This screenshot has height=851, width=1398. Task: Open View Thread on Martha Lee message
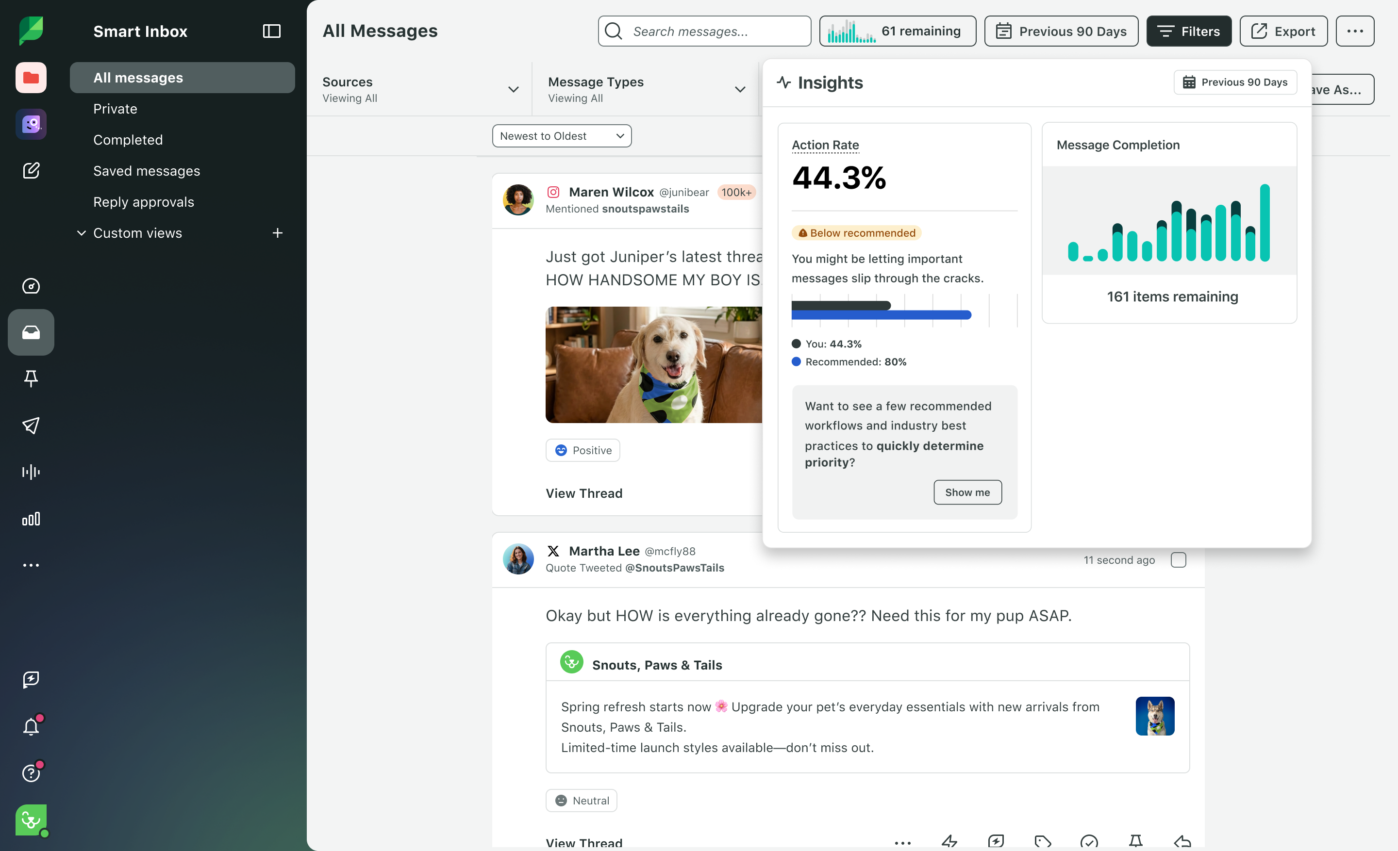584,842
